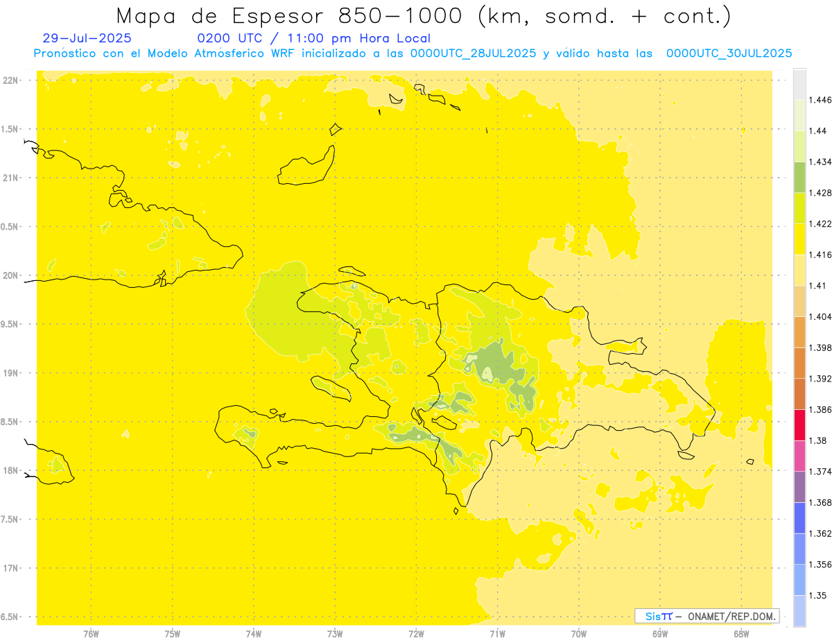Pick the blue legend swatch between 1.362 and 1.368

coord(799,517)
